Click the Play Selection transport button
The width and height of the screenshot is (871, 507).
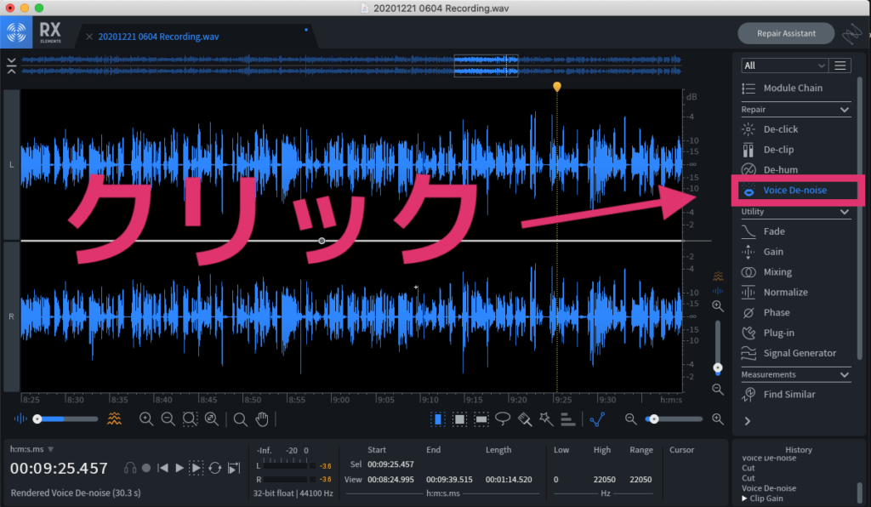(x=196, y=468)
